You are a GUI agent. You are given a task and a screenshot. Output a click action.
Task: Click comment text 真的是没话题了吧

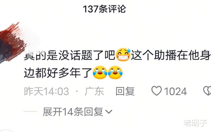tap(69, 55)
